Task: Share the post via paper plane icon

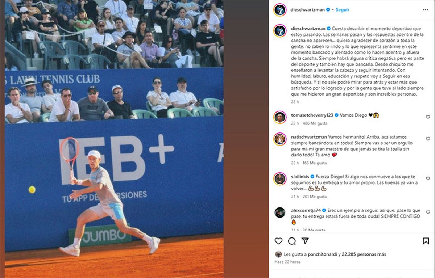Action: [x=305, y=241]
